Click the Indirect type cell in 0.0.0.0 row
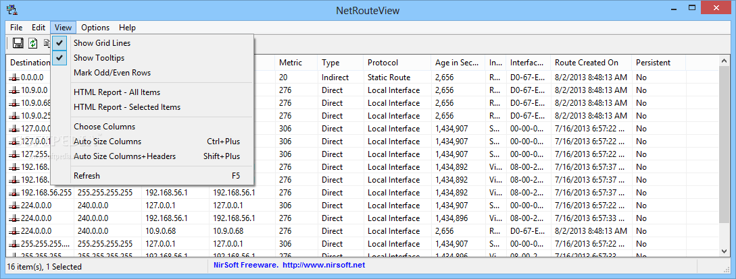Screen dimensions: 736x279 click(x=335, y=77)
